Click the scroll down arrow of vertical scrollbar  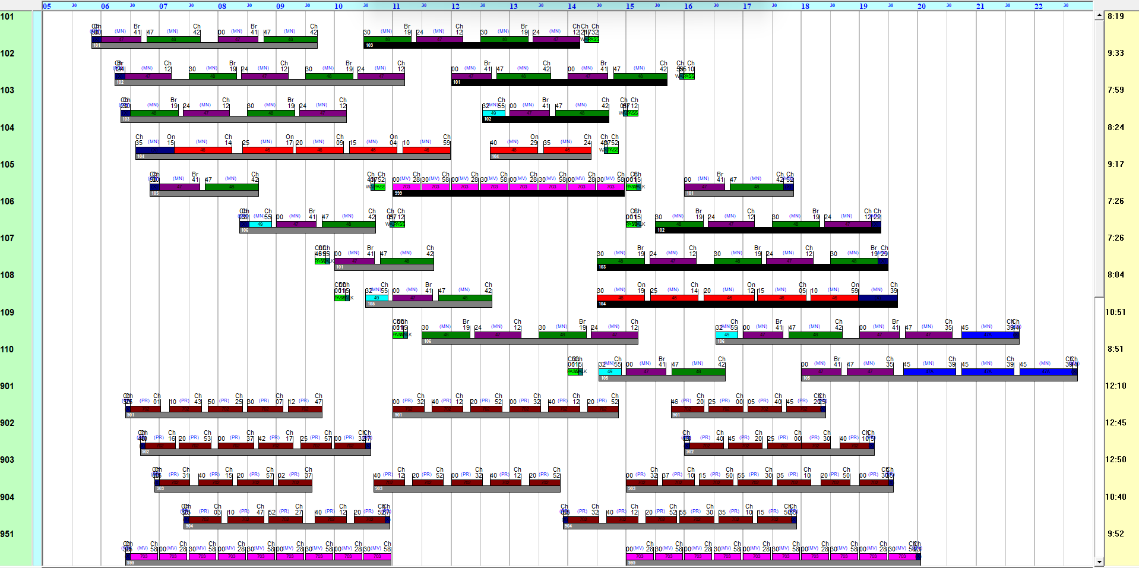coord(1099,562)
